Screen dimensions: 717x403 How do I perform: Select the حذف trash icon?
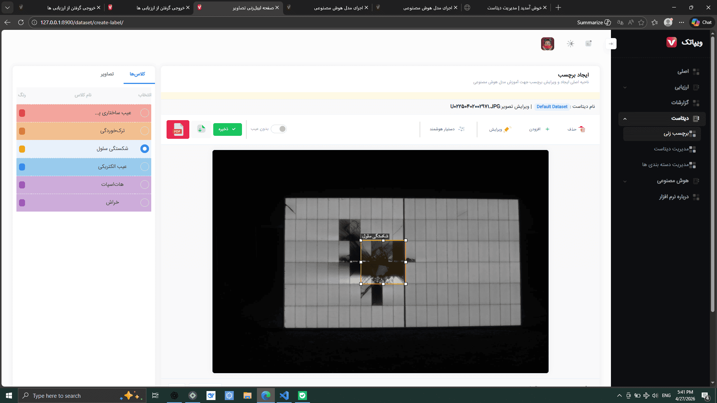[x=582, y=129]
